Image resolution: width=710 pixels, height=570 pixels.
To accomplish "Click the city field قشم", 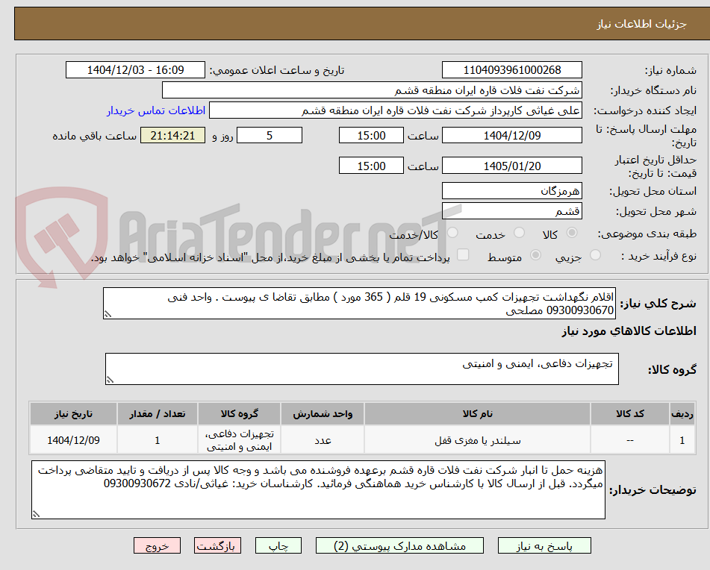I will point(511,211).
